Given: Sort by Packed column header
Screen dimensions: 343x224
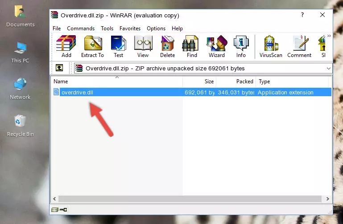Looking at the screenshot, I should (236, 81).
